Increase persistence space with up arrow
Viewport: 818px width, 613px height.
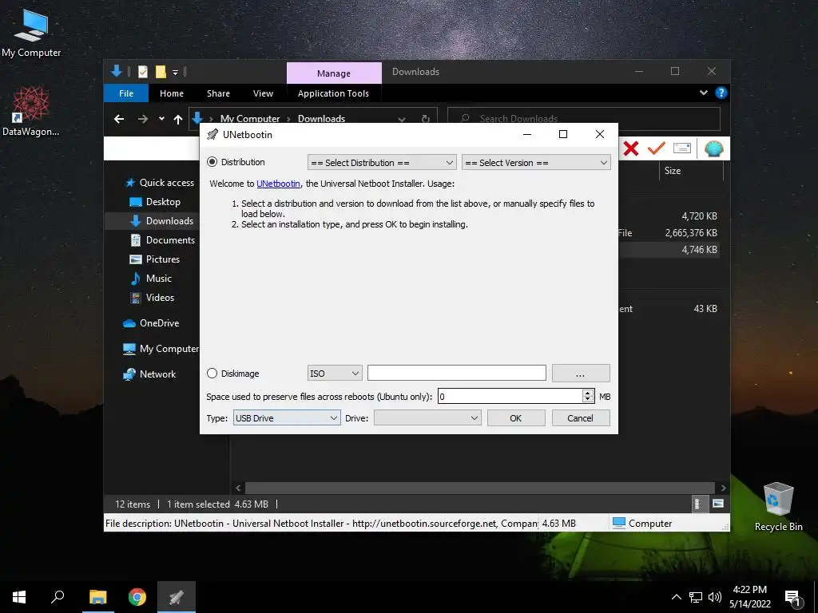pyautogui.click(x=588, y=393)
